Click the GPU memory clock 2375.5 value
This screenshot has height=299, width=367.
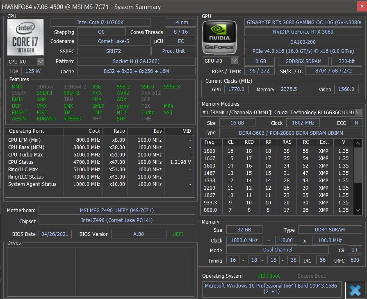pos(289,89)
